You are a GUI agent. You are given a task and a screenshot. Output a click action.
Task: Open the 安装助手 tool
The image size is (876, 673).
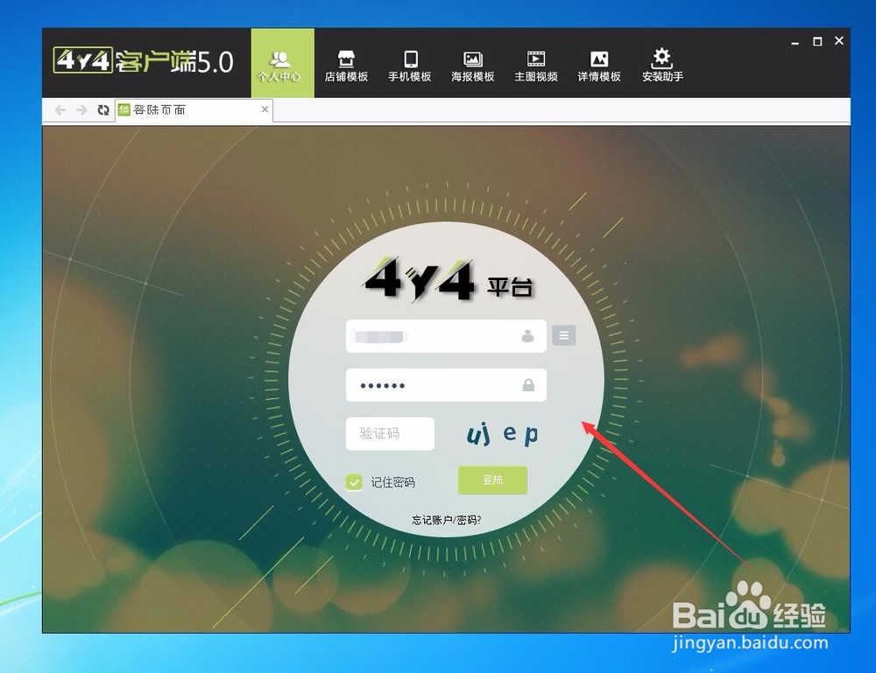click(662, 66)
